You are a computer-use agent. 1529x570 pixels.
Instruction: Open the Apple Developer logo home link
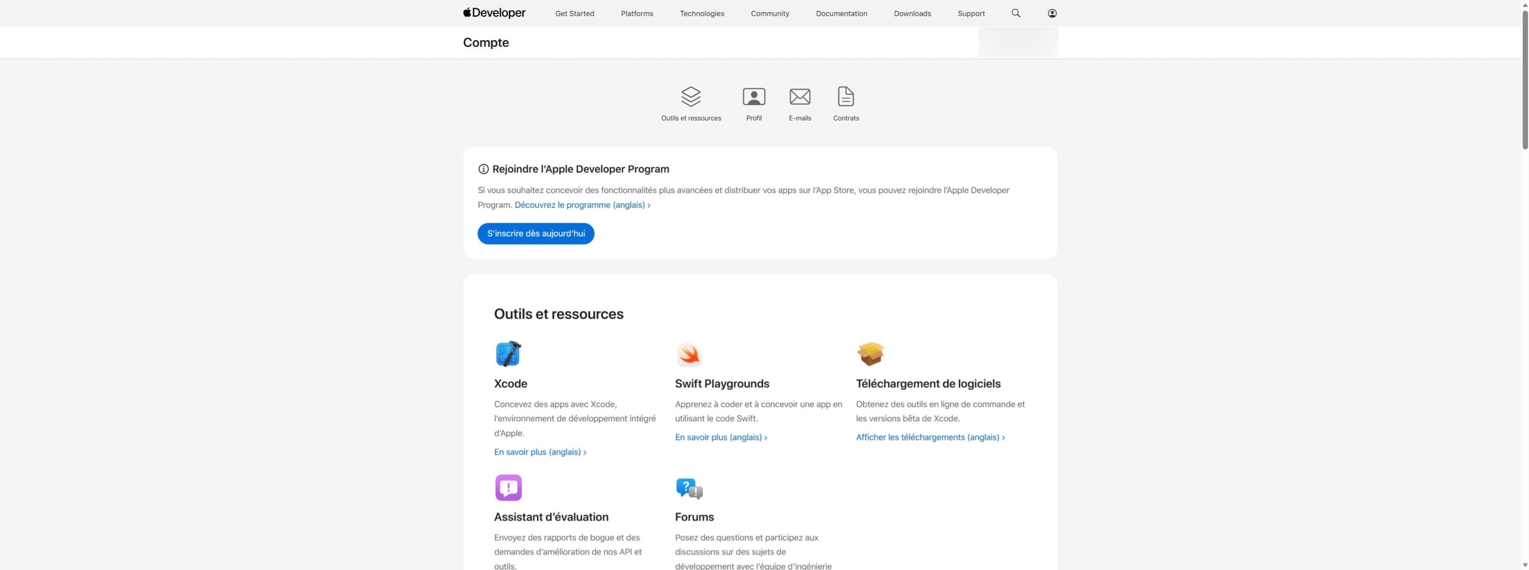point(494,13)
